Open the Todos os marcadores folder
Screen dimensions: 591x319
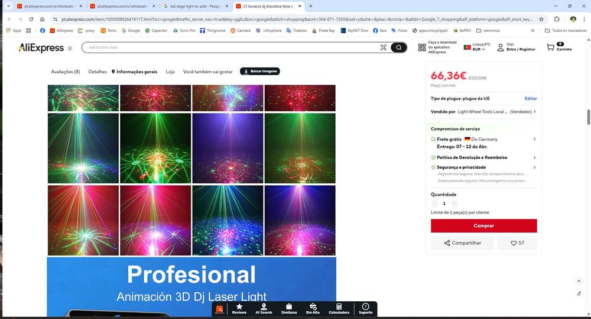coord(566,31)
